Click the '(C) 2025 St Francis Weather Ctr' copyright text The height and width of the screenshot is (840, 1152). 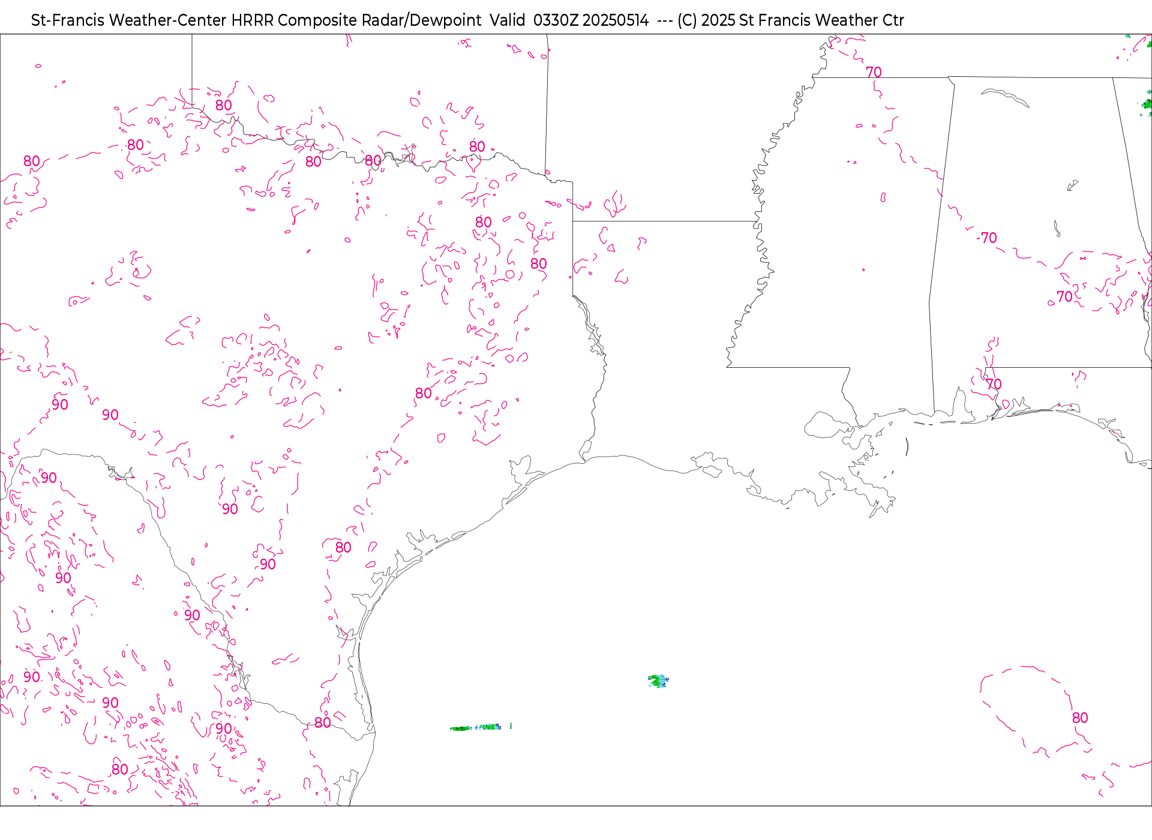pyautogui.click(x=790, y=20)
